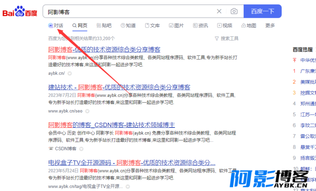Viewport: 316px width, 191px height.
Task: Open the 地图 tab
Action: [x=249, y=26]
